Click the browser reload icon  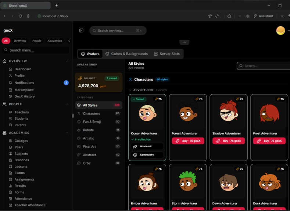pos(20,16)
